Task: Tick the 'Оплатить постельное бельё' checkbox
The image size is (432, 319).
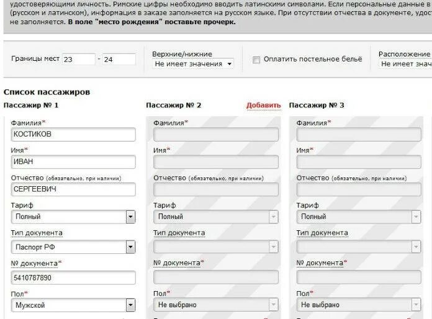Action: [256, 60]
